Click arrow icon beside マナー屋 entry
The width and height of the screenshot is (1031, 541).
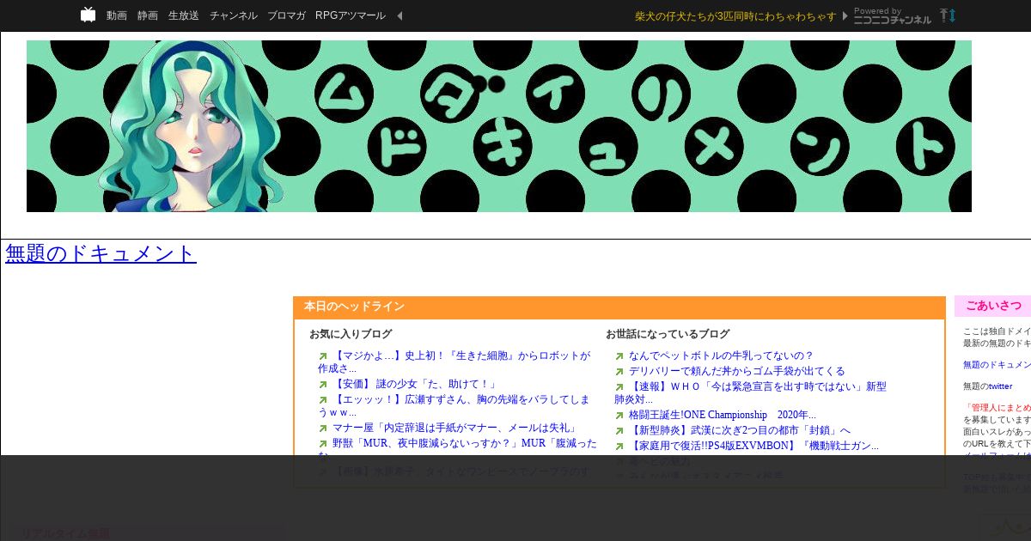(x=323, y=429)
